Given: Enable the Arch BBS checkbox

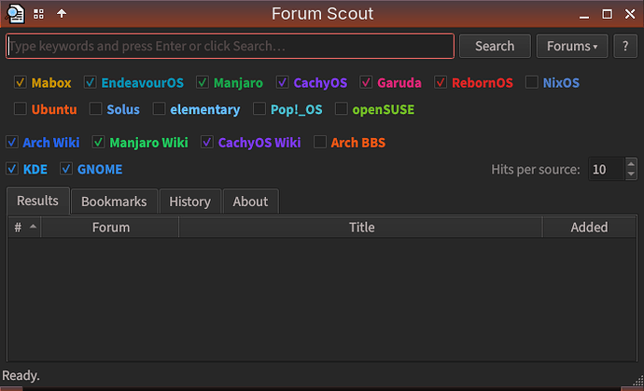Looking at the screenshot, I should click(x=320, y=143).
